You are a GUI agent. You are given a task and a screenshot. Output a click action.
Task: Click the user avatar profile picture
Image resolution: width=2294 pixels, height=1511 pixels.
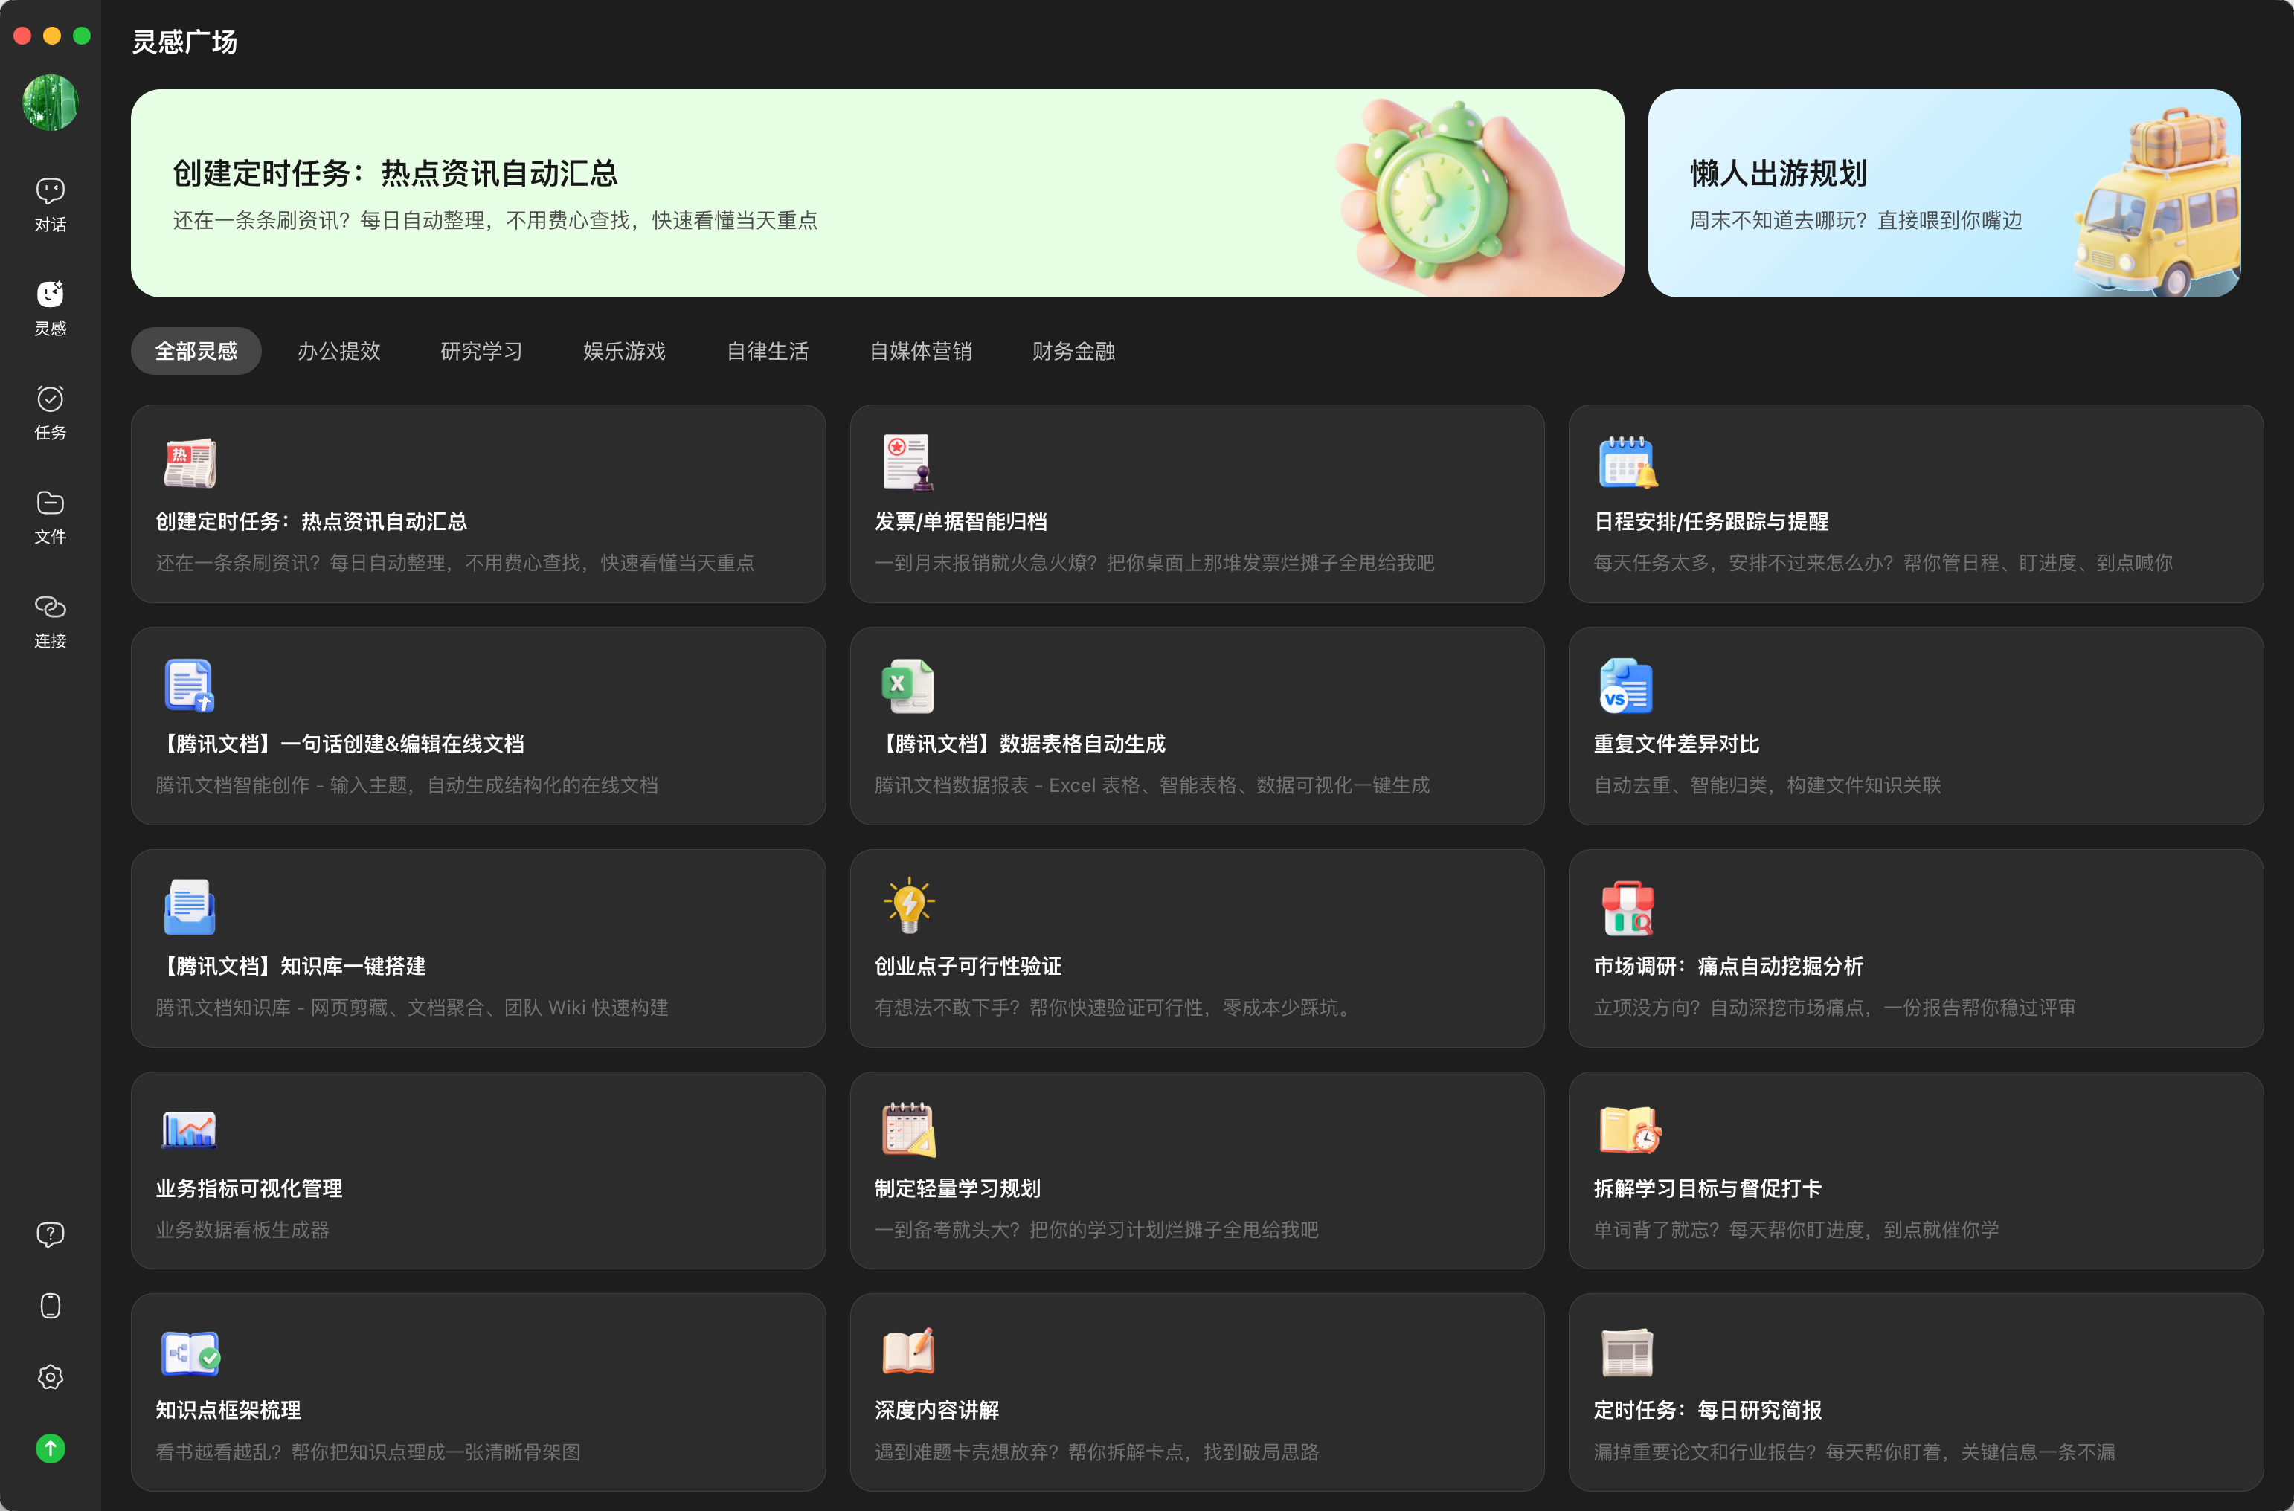[x=50, y=102]
